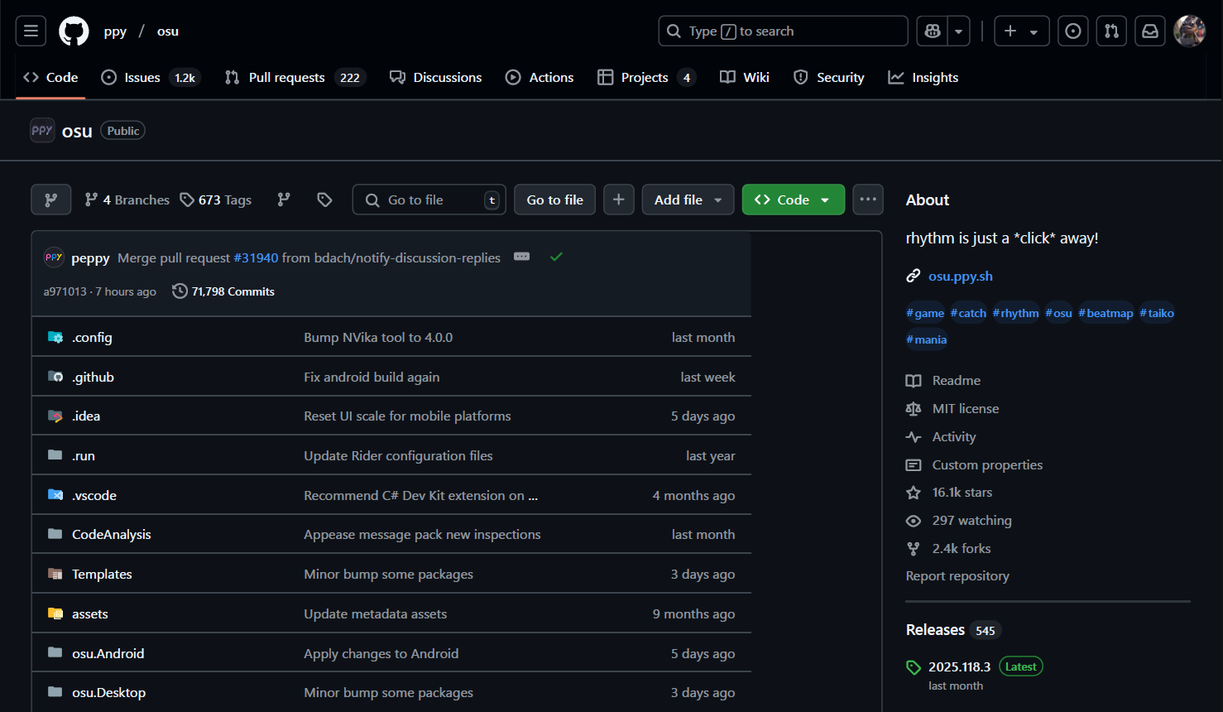
Task: Open the Actions tab
Action: (540, 77)
